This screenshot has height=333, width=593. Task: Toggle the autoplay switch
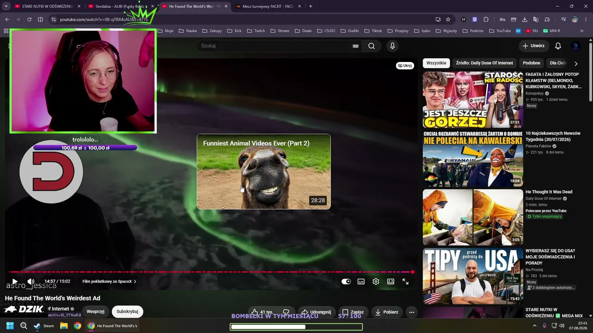(x=346, y=281)
